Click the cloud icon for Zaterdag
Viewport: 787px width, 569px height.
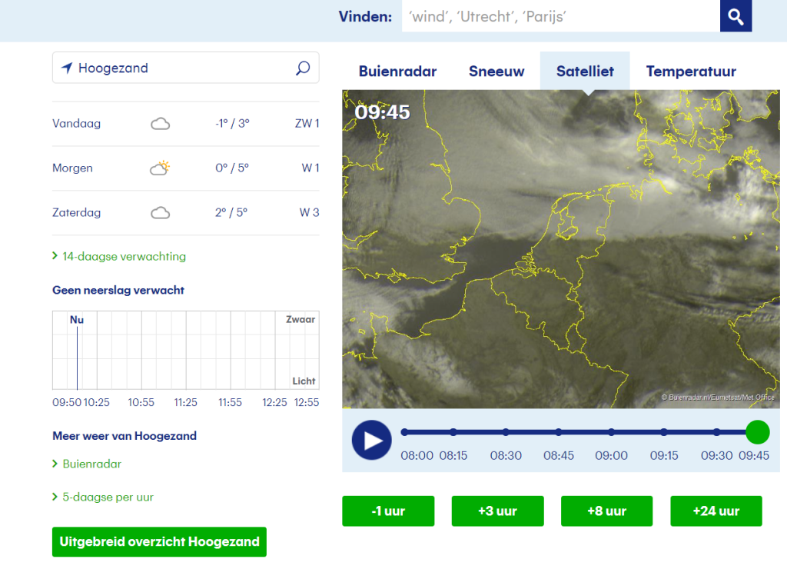(x=160, y=212)
